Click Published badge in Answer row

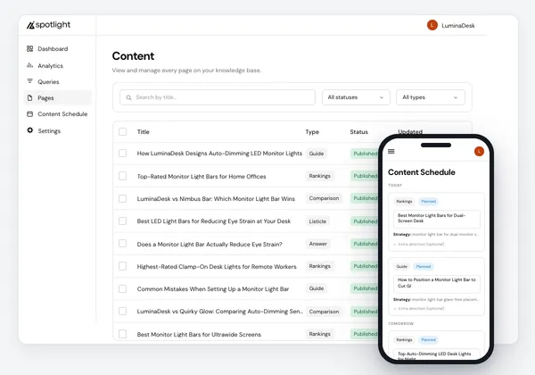tap(365, 244)
